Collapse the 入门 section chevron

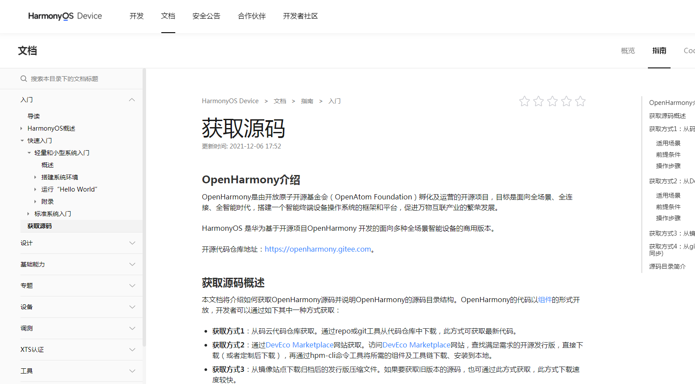pyautogui.click(x=132, y=100)
